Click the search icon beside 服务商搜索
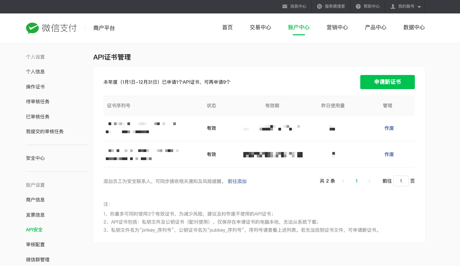This screenshot has width=460, height=266. pyautogui.click(x=319, y=6)
